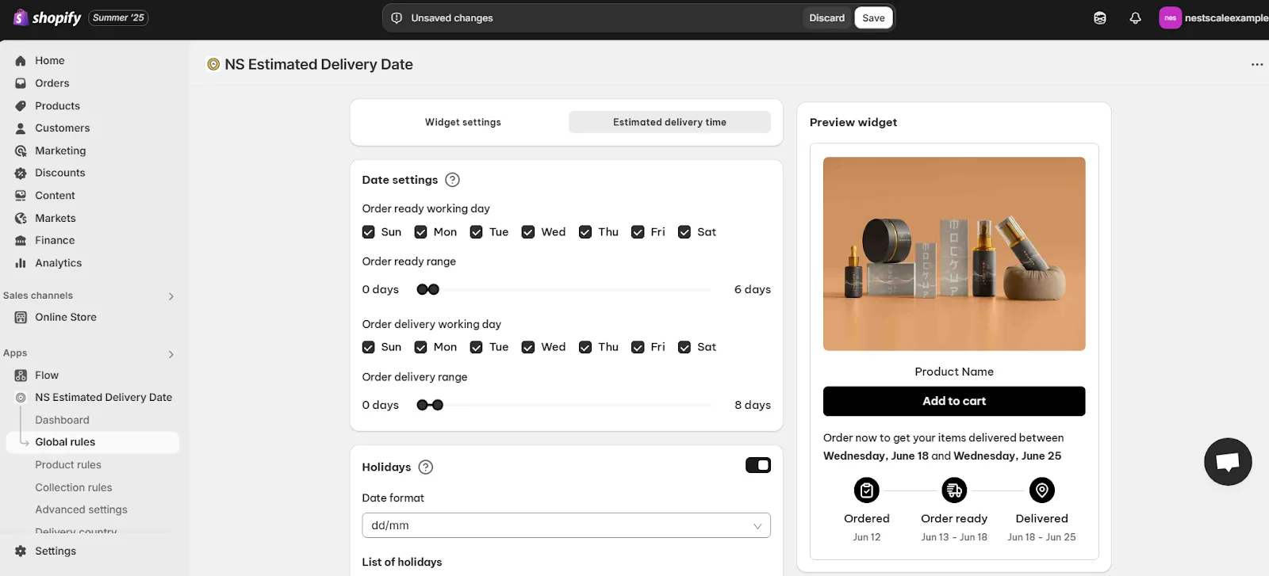Viewport: 1269px width, 576px height.
Task: Open the Customers page link
Action: point(62,128)
